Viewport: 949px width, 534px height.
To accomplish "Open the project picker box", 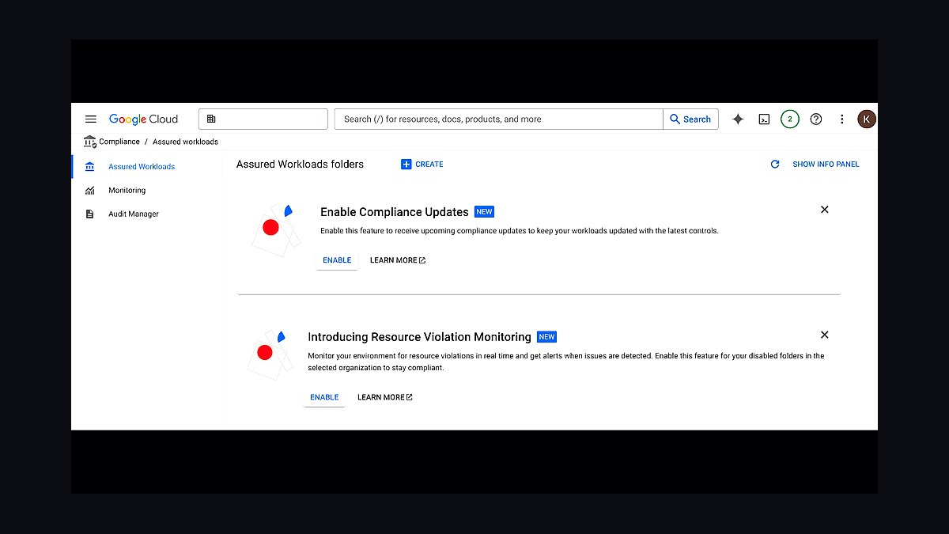I will click(263, 119).
